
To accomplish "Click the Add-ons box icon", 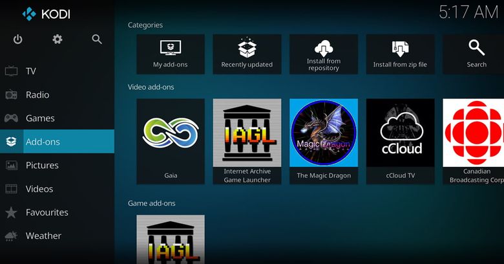I will 11,142.
